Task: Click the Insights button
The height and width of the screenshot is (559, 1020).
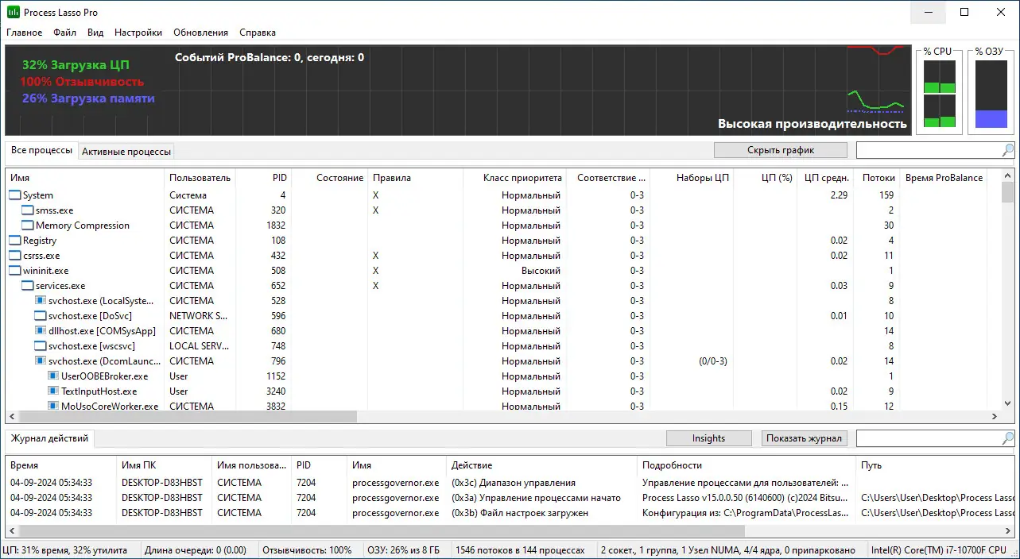Action: pos(708,438)
